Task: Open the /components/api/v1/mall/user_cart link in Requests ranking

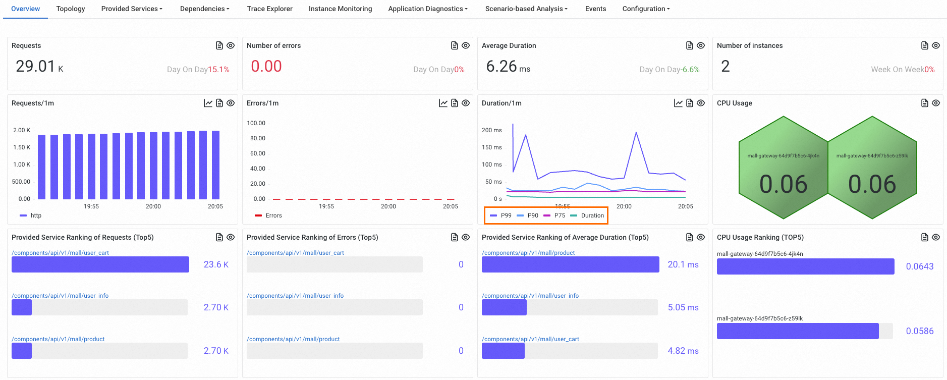Action: (61, 253)
